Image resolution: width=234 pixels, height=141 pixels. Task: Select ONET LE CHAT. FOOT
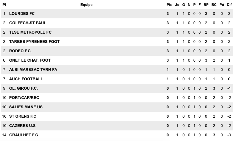point(30,60)
